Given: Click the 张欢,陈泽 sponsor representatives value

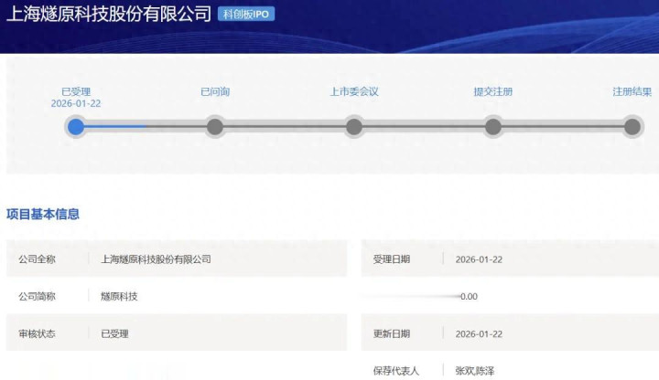Looking at the screenshot, I should coord(474,371).
